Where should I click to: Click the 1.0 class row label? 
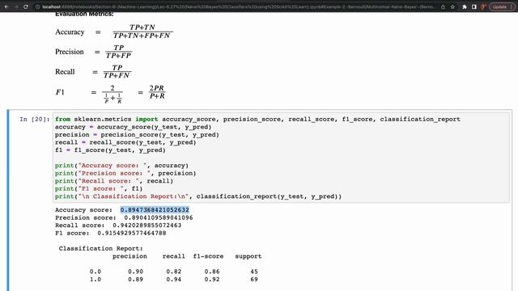tap(96, 280)
